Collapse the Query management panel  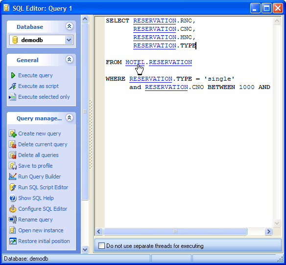click(x=70, y=118)
